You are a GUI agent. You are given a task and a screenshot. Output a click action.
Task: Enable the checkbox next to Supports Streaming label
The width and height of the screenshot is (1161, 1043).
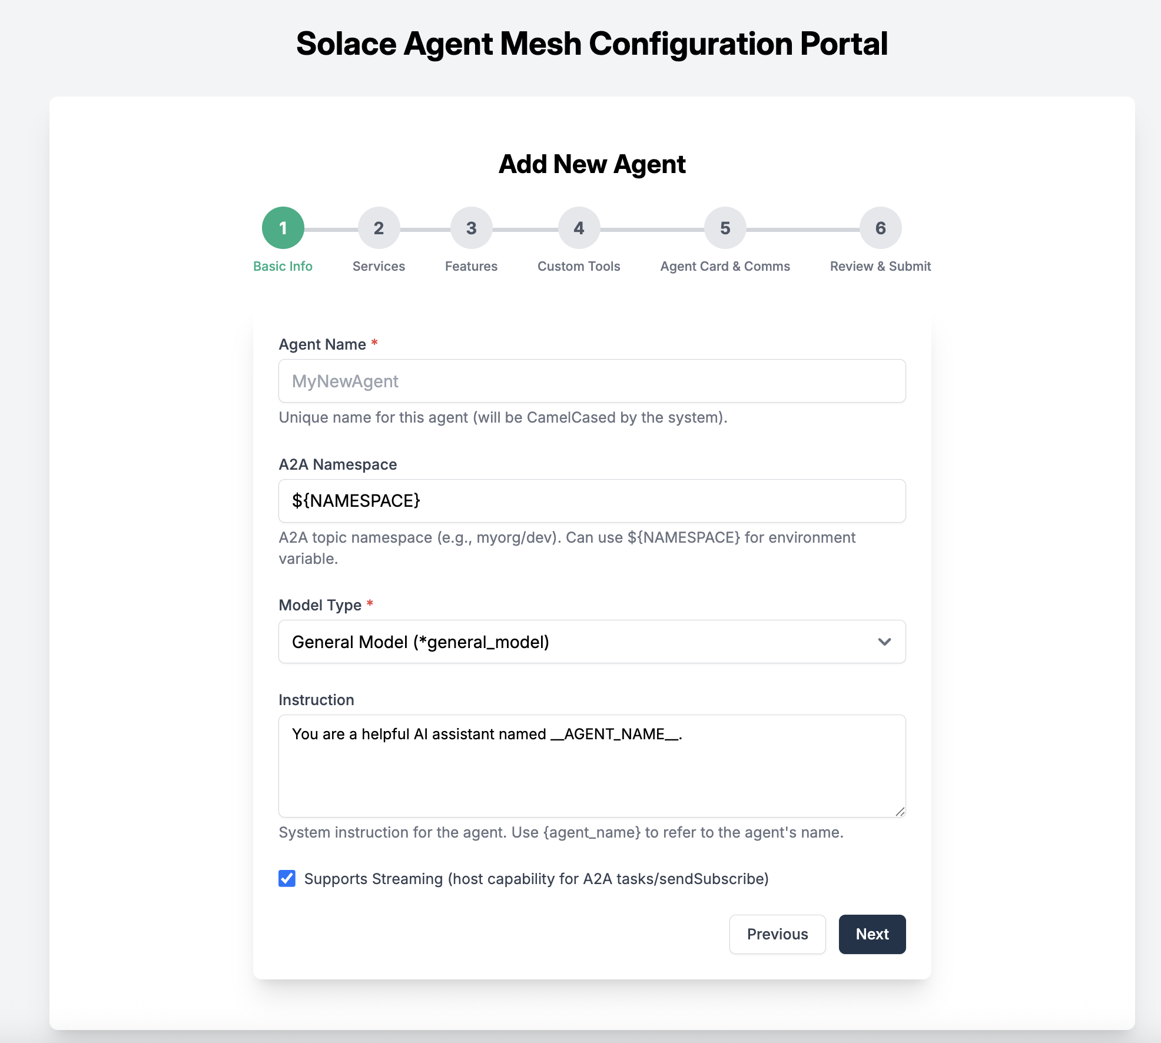pos(287,879)
